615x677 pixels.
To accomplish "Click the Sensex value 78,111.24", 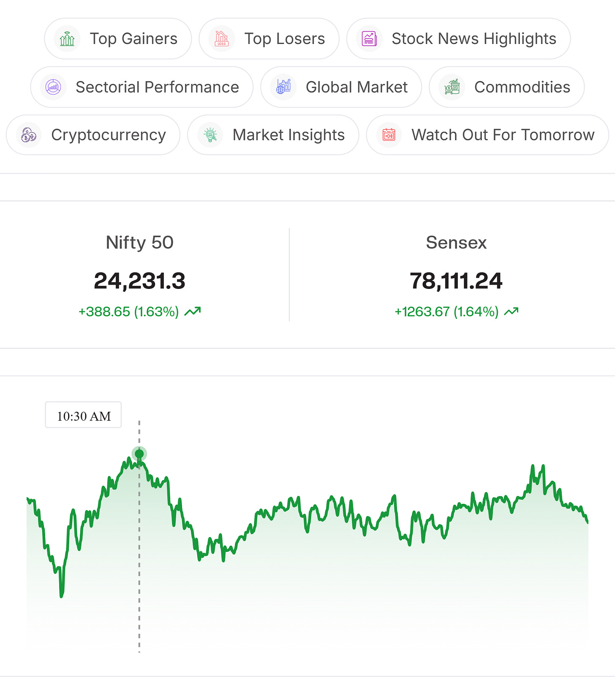I will point(456,281).
